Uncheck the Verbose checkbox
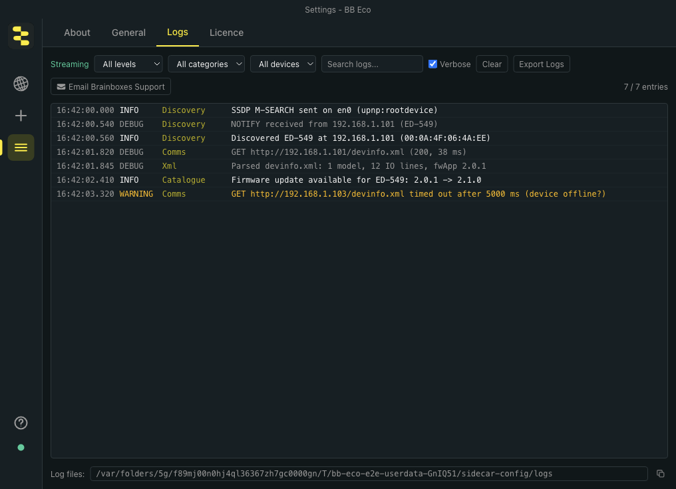Screen dimensions: 676x489 (x=432, y=64)
